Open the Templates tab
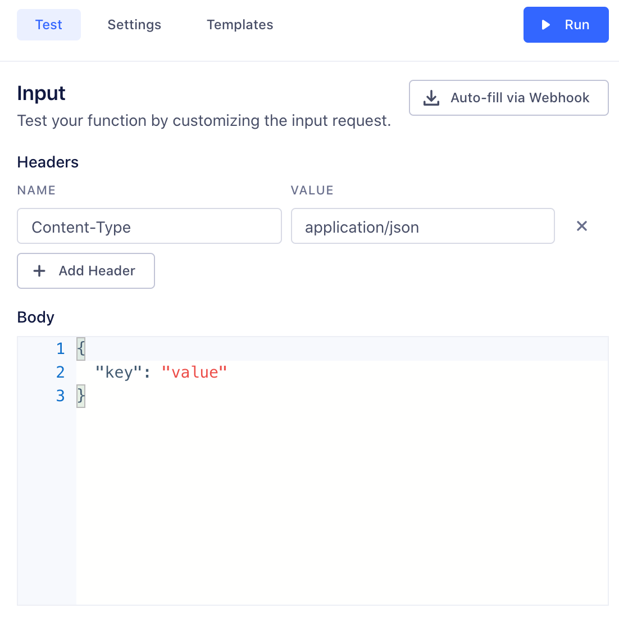Image resolution: width=619 pixels, height=617 pixels. [x=240, y=25]
